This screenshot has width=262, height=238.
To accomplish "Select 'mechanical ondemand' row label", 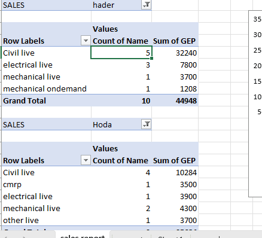I will click(46, 89).
